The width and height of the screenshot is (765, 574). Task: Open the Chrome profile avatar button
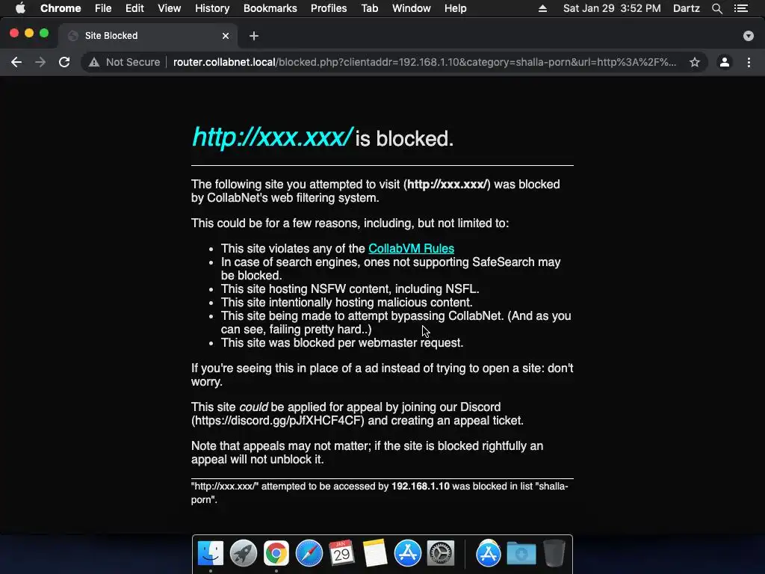(725, 62)
